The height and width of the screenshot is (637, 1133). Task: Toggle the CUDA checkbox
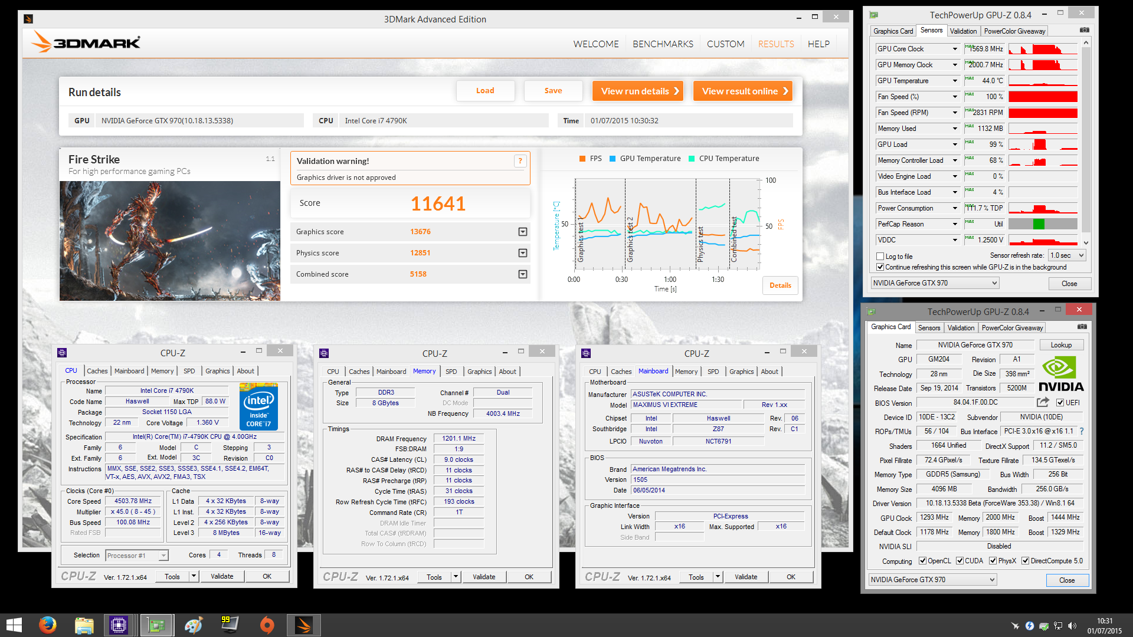[x=960, y=561]
